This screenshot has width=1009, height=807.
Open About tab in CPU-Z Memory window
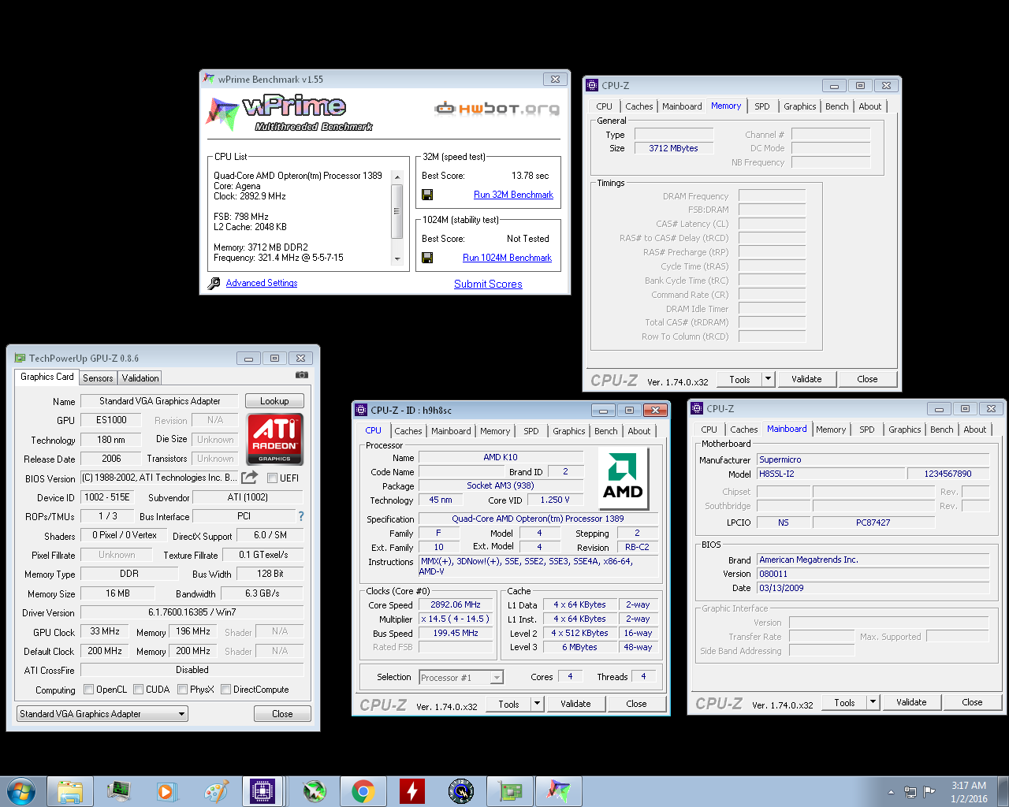[x=870, y=106]
